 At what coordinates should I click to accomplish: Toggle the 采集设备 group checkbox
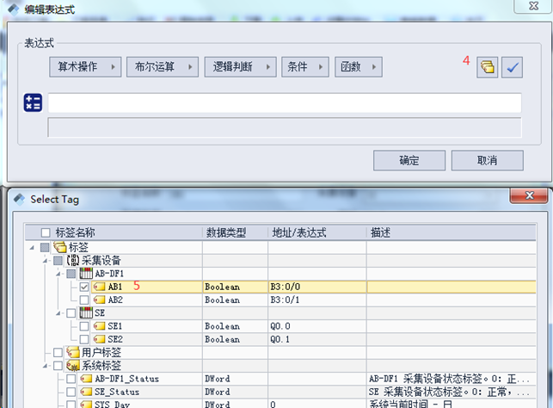[58, 261]
